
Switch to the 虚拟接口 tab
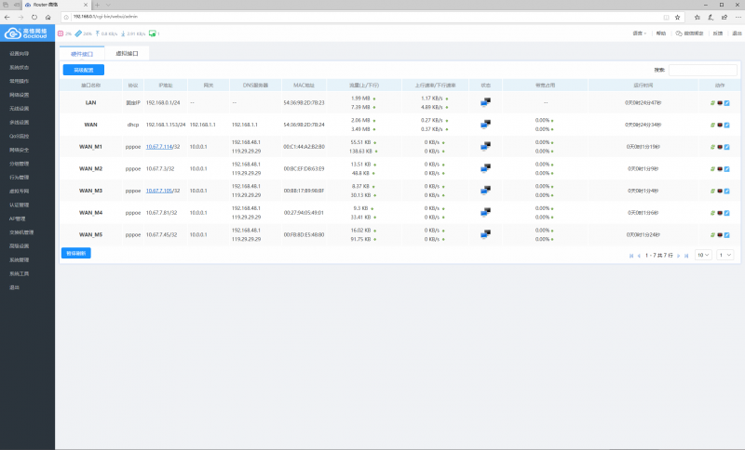[x=127, y=54]
